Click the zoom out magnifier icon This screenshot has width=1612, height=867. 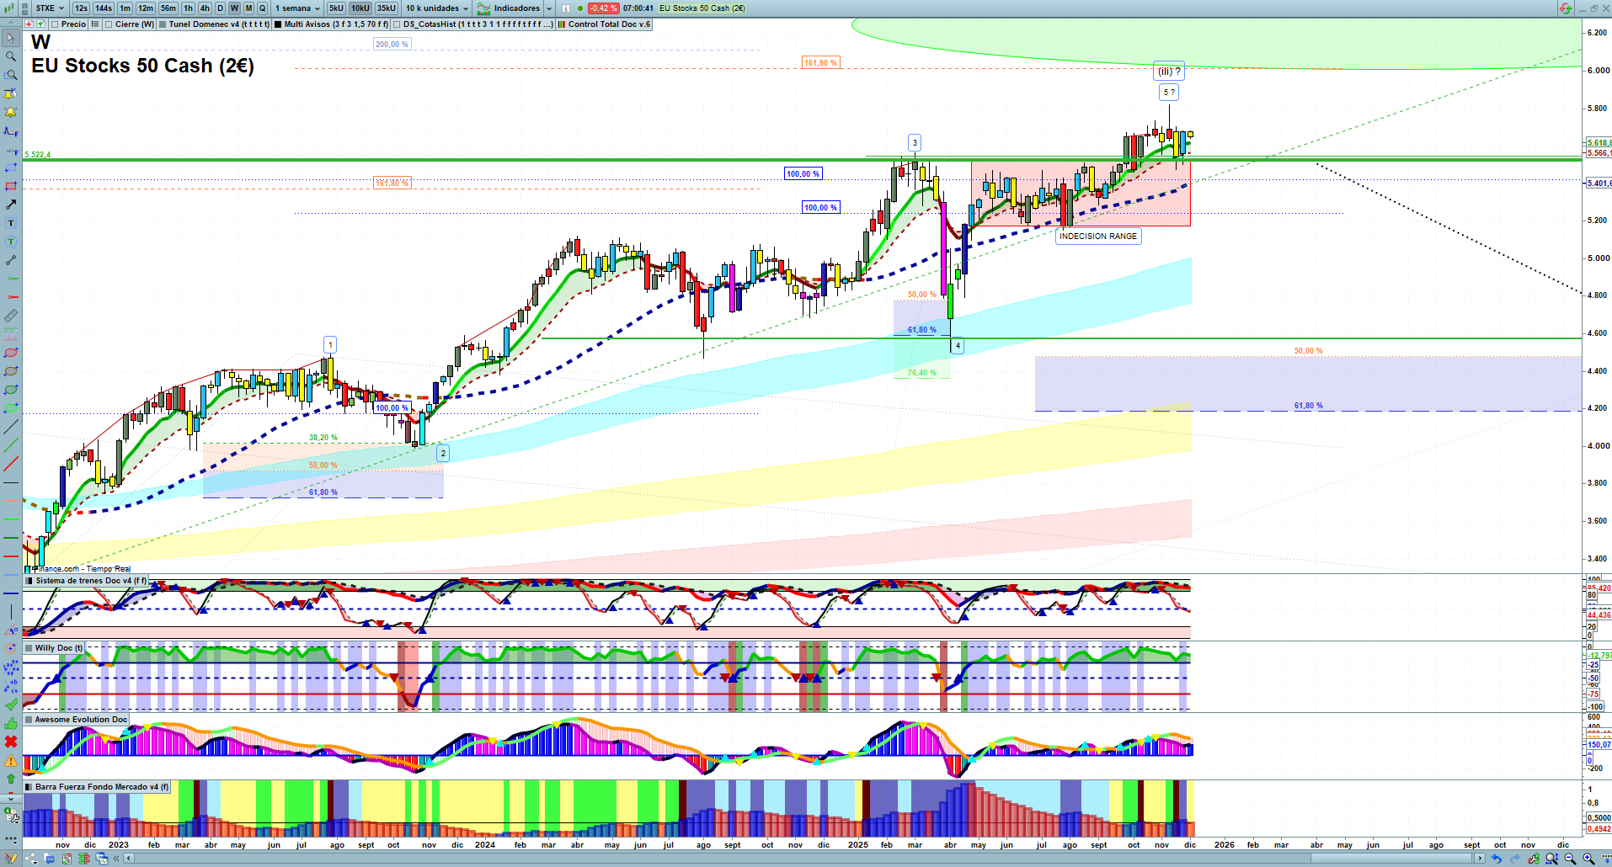1570,859
